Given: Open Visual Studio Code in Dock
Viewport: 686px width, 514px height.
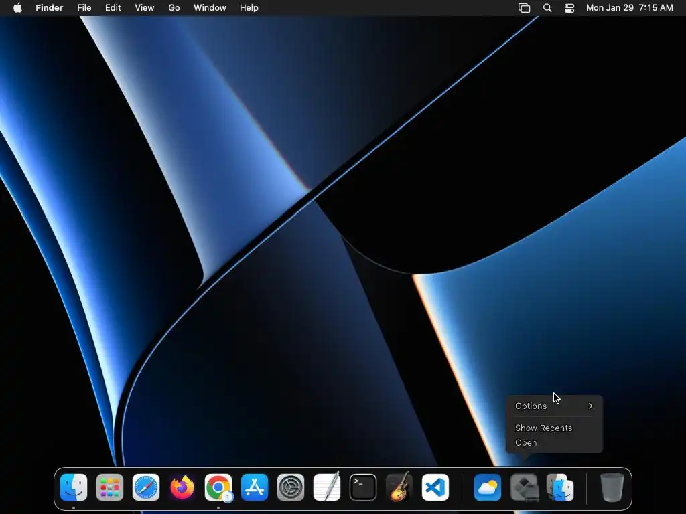Looking at the screenshot, I should coord(435,487).
